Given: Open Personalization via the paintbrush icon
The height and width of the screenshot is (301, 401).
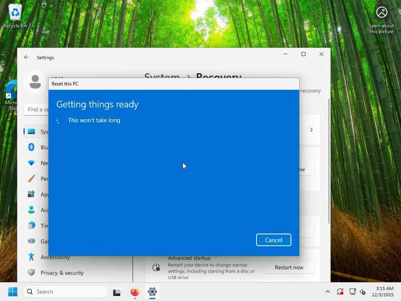Looking at the screenshot, I should pos(31,178).
